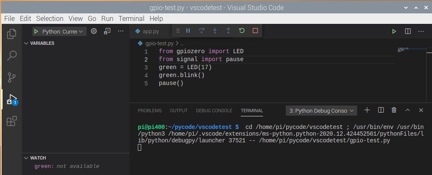This screenshot has width=432, height=175.
Task: Open the File menu
Action: pos(9,18)
